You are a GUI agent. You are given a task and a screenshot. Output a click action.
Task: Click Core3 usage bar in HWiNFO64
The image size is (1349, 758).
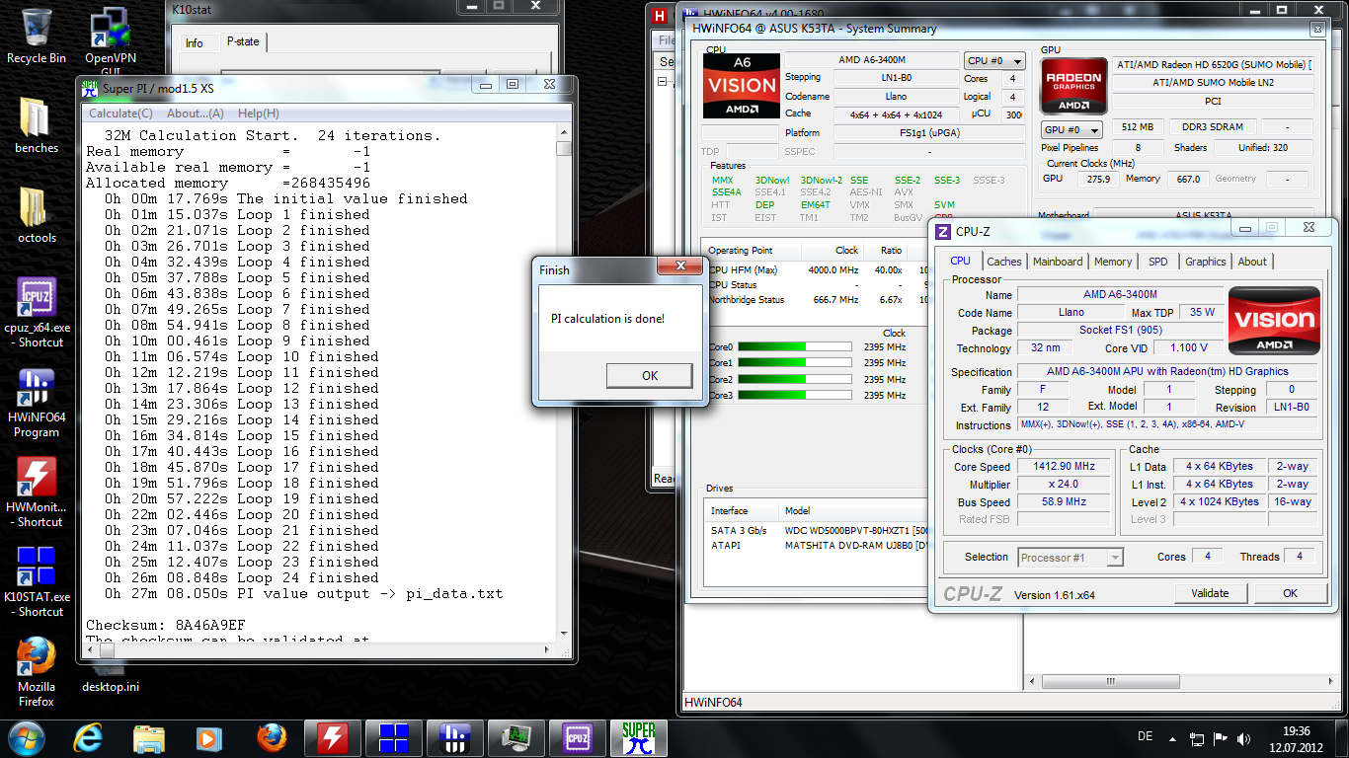tap(794, 395)
